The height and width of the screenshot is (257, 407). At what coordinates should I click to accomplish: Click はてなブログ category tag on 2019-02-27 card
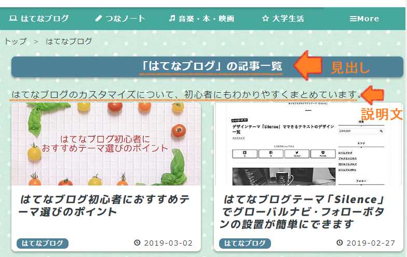(x=245, y=244)
